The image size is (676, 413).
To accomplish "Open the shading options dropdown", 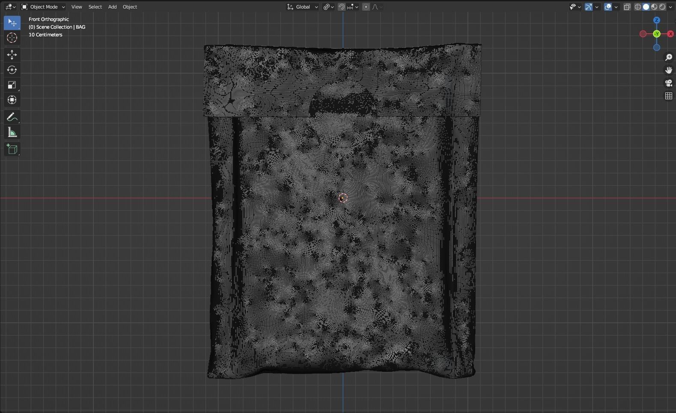I will [670, 7].
